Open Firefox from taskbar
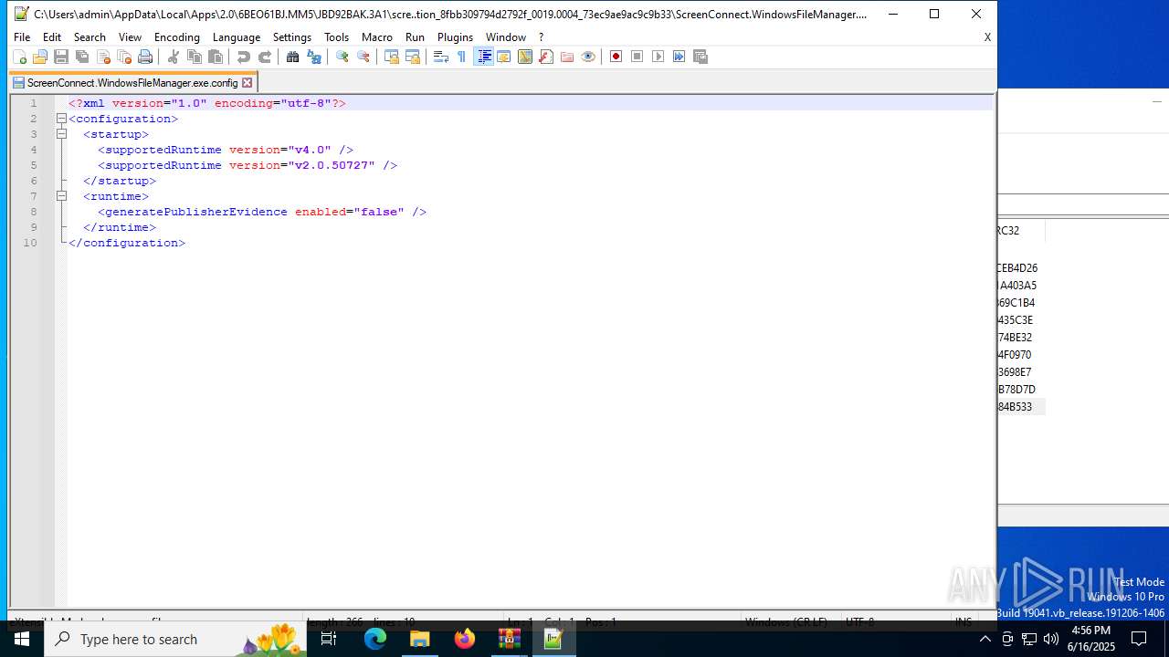Image resolution: width=1169 pixels, height=657 pixels. [x=465, y=639]
